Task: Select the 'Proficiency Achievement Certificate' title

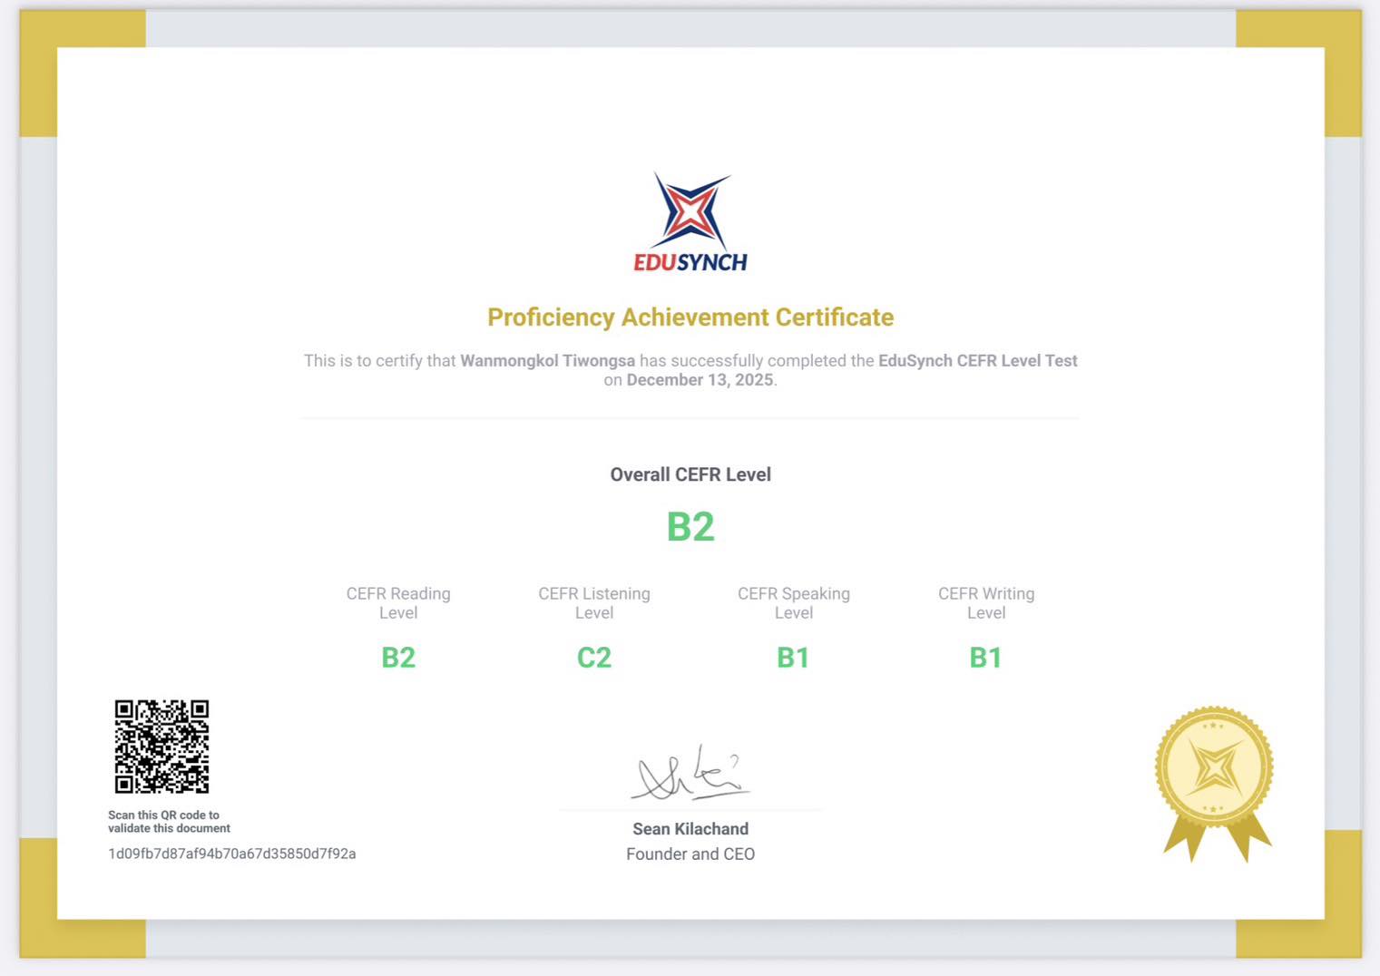Action: click(690, 317)
